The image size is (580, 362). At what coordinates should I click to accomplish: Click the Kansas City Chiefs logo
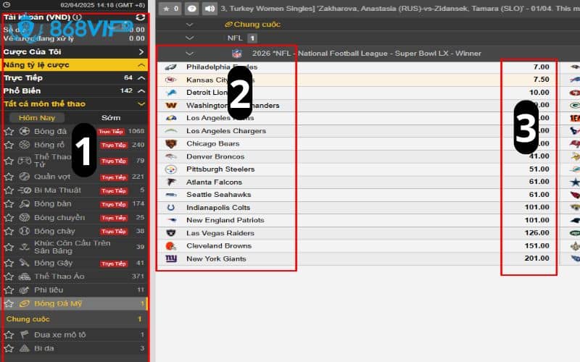(170, 80)
